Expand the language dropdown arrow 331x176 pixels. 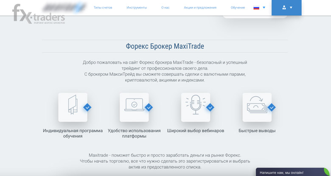point(264,8)
